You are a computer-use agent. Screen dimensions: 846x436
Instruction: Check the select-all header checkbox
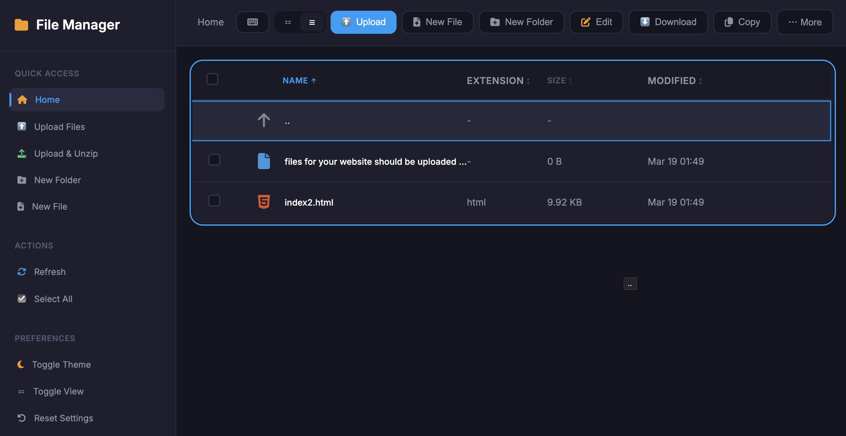212,79
